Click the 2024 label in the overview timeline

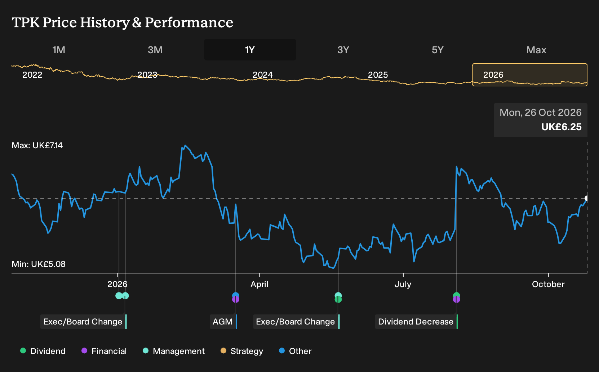(x=263, y=75)
